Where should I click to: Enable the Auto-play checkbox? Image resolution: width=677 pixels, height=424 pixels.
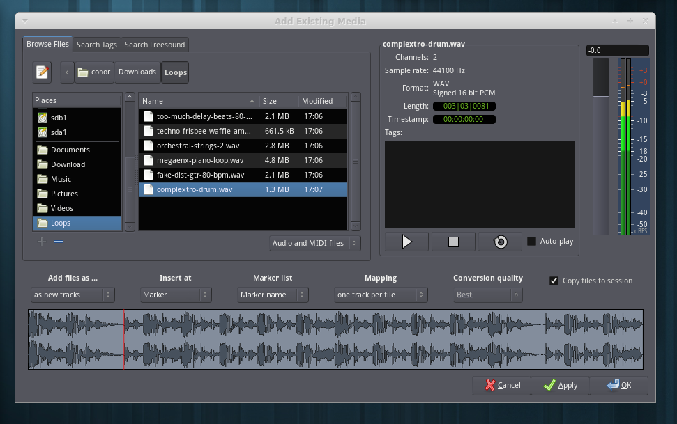click(532, 241)
